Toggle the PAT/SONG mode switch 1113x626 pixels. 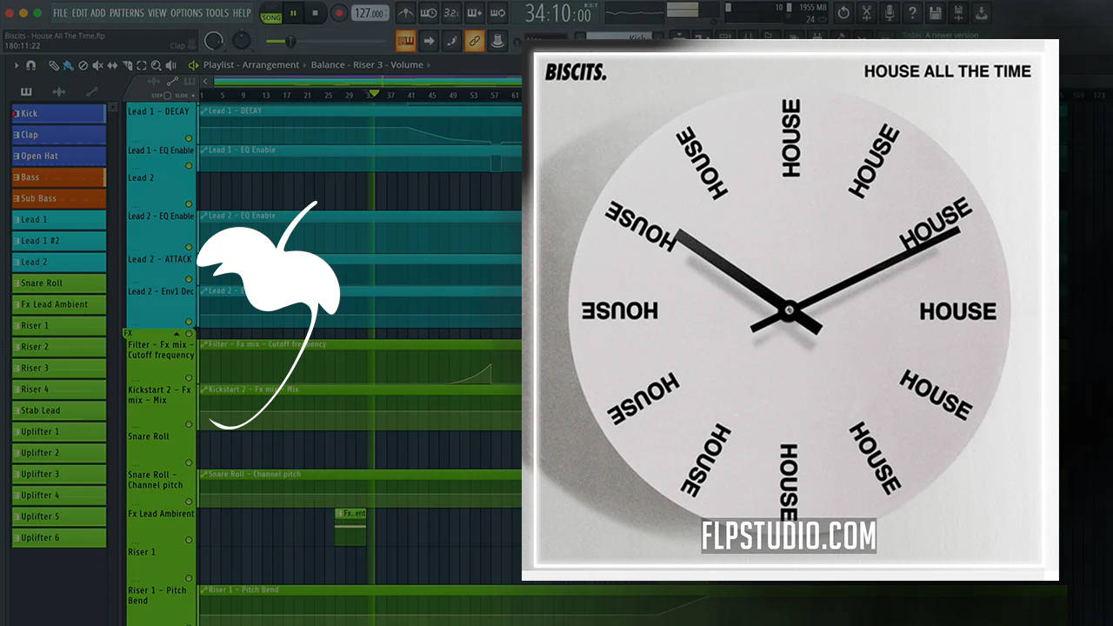[x=270, y=13]
